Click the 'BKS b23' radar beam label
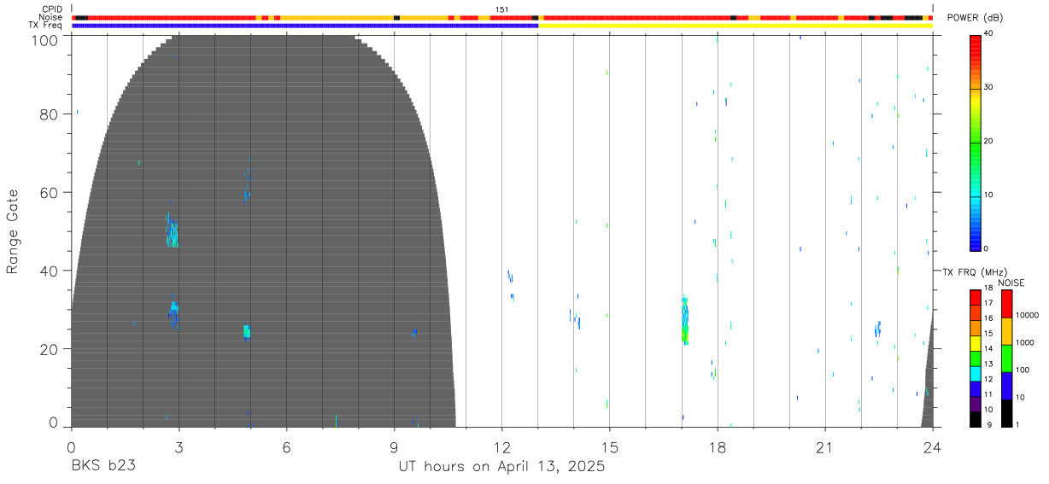The height and width of the screenshot is (484, 1049). point(103,467)
